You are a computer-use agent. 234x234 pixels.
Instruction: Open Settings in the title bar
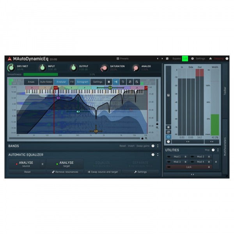200,58
